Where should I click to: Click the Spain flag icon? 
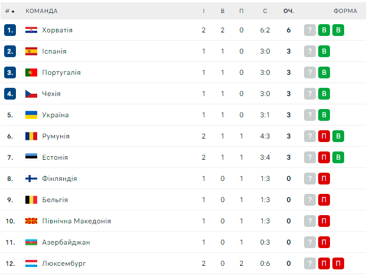(x=31, y=51)
